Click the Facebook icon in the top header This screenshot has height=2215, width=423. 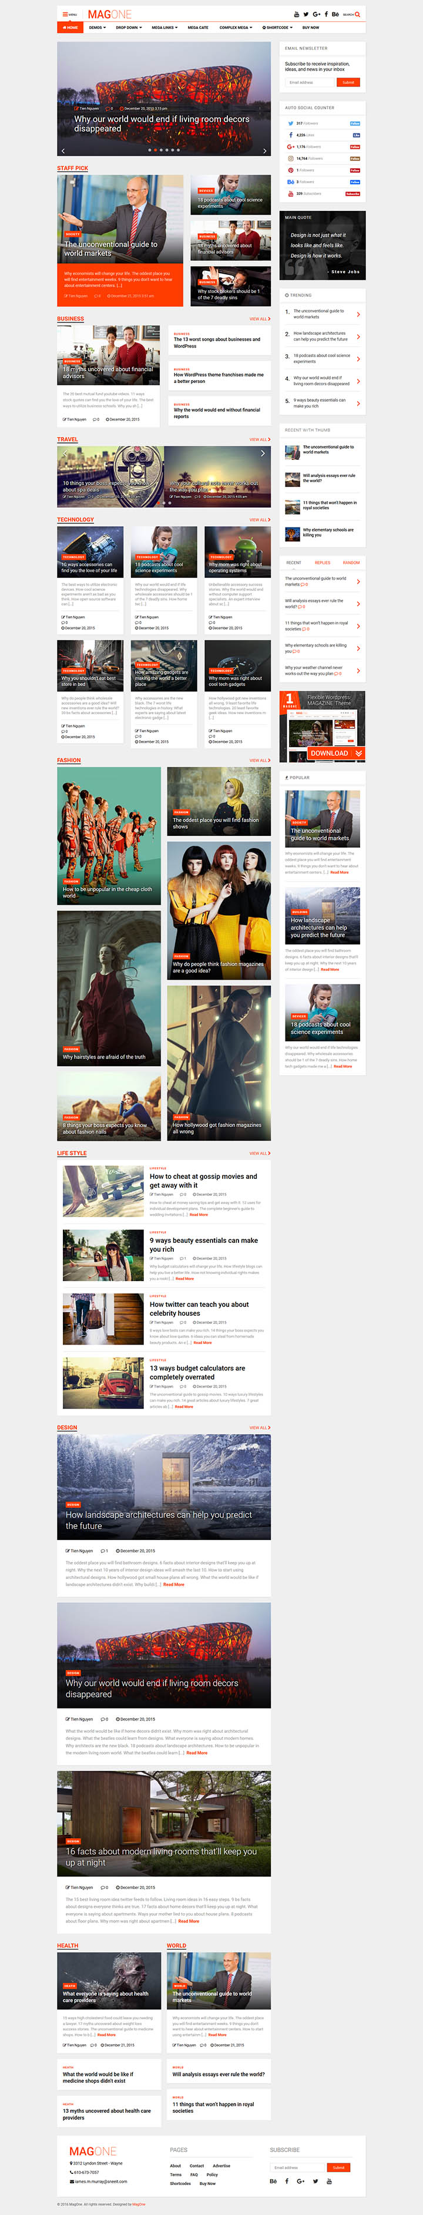(326, 15)
